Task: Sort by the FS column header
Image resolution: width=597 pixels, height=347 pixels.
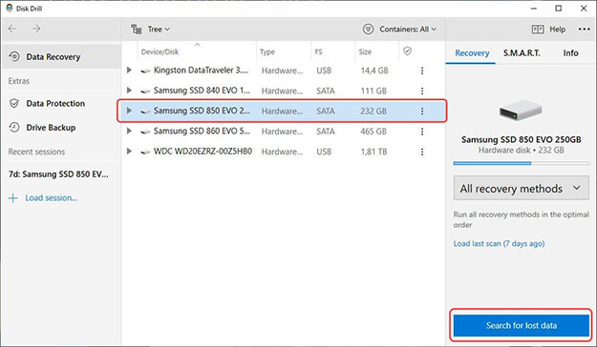Action: 318,51
